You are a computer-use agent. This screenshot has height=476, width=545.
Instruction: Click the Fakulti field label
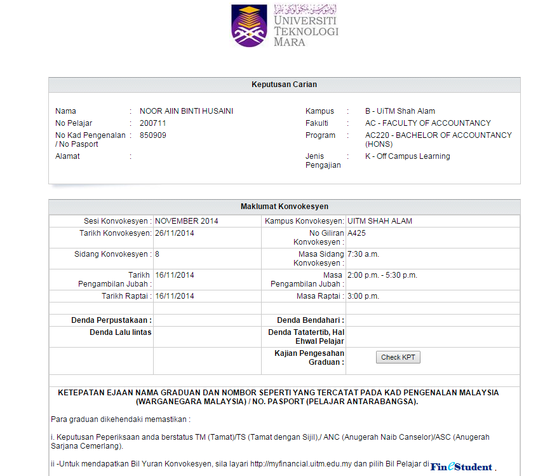coord(316,123)
